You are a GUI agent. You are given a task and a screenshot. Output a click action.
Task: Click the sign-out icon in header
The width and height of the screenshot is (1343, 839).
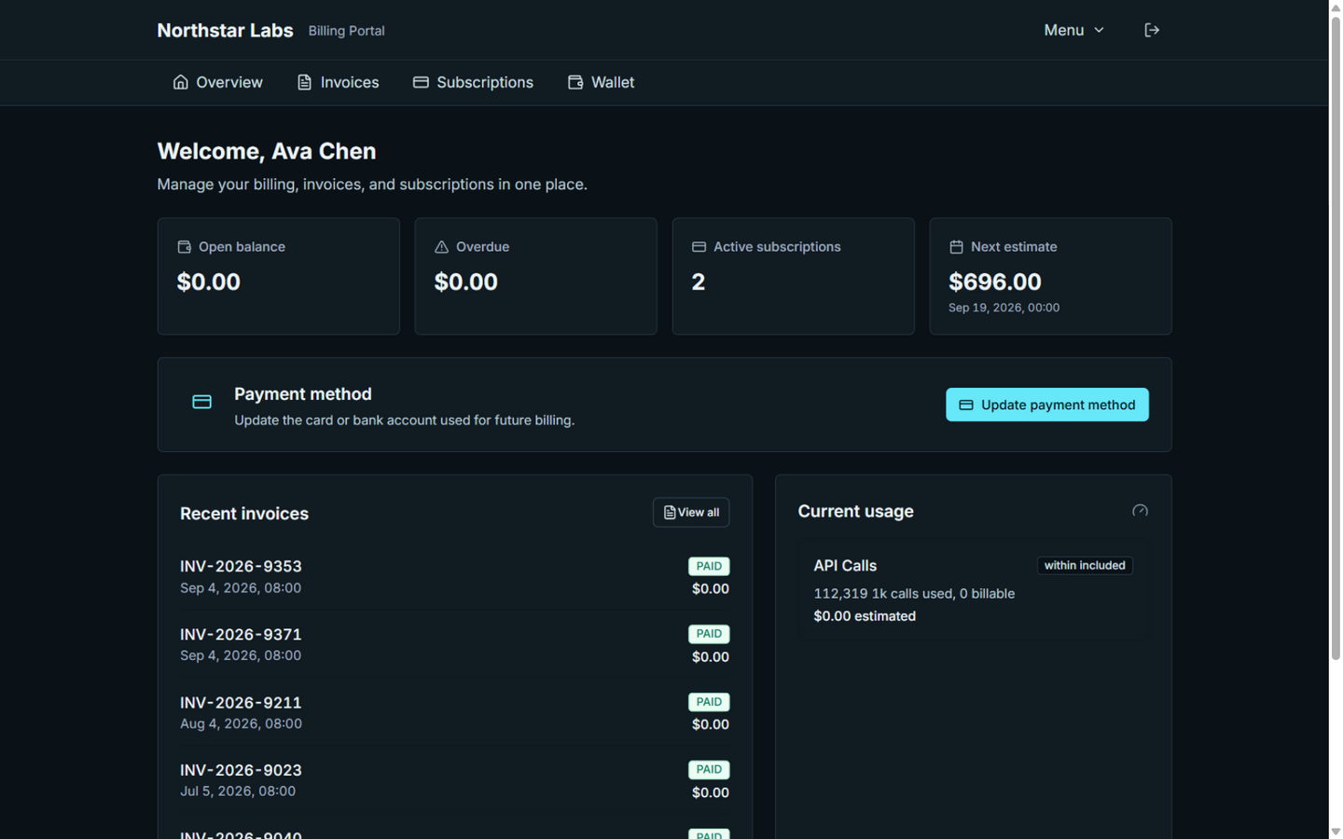1152,30
